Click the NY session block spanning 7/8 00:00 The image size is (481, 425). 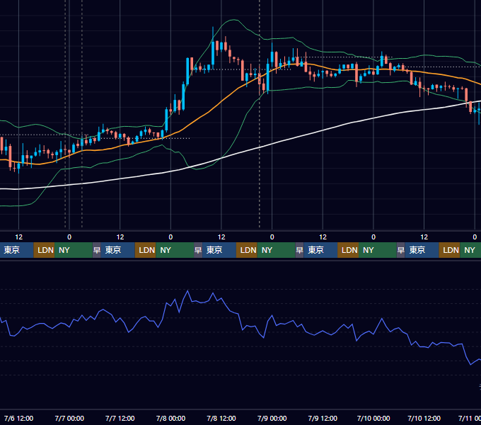(x=175, y=250)
